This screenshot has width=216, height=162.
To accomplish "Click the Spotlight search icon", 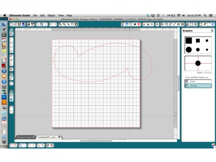I will pyautogui.click(x=205, y=15).
